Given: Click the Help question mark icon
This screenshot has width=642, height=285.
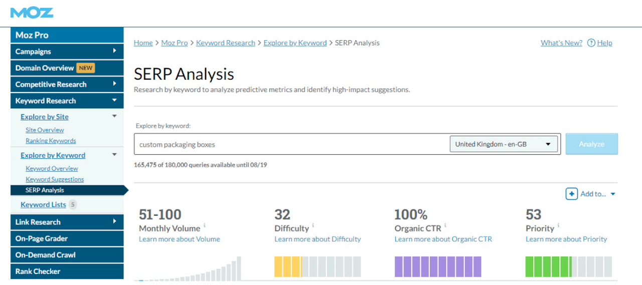Looking at the screenshot, I should pos(591,43).
